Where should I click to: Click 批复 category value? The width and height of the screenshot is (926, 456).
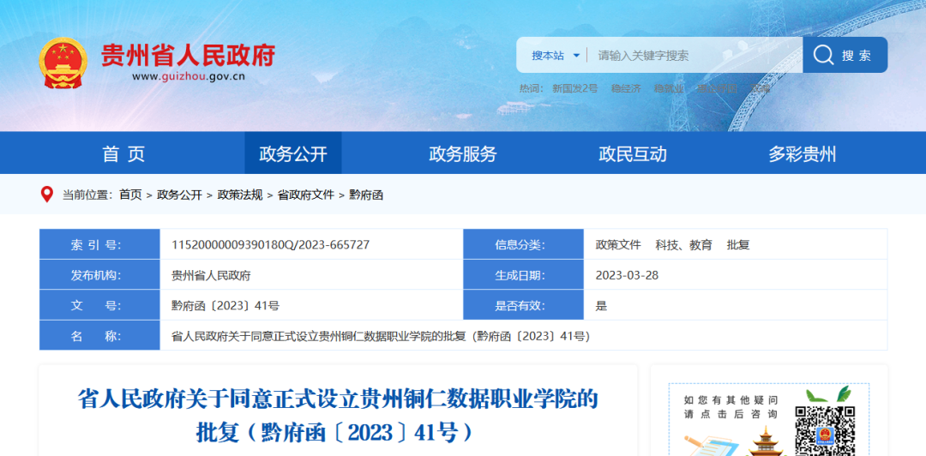coord(738,244)
